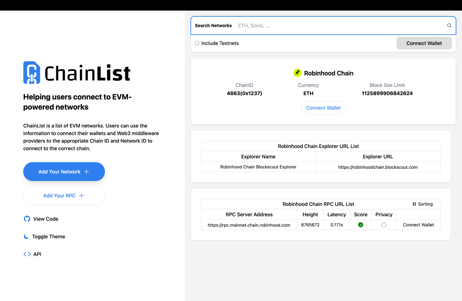
Task: Click the Height column header
Action: [x=310, y=215]
